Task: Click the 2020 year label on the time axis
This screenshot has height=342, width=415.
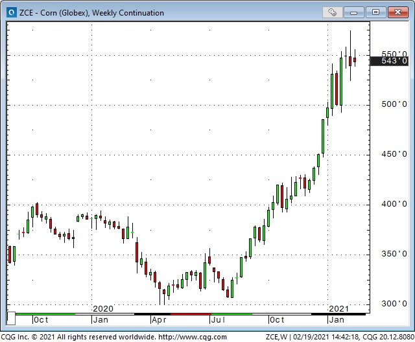Action: 103,309
